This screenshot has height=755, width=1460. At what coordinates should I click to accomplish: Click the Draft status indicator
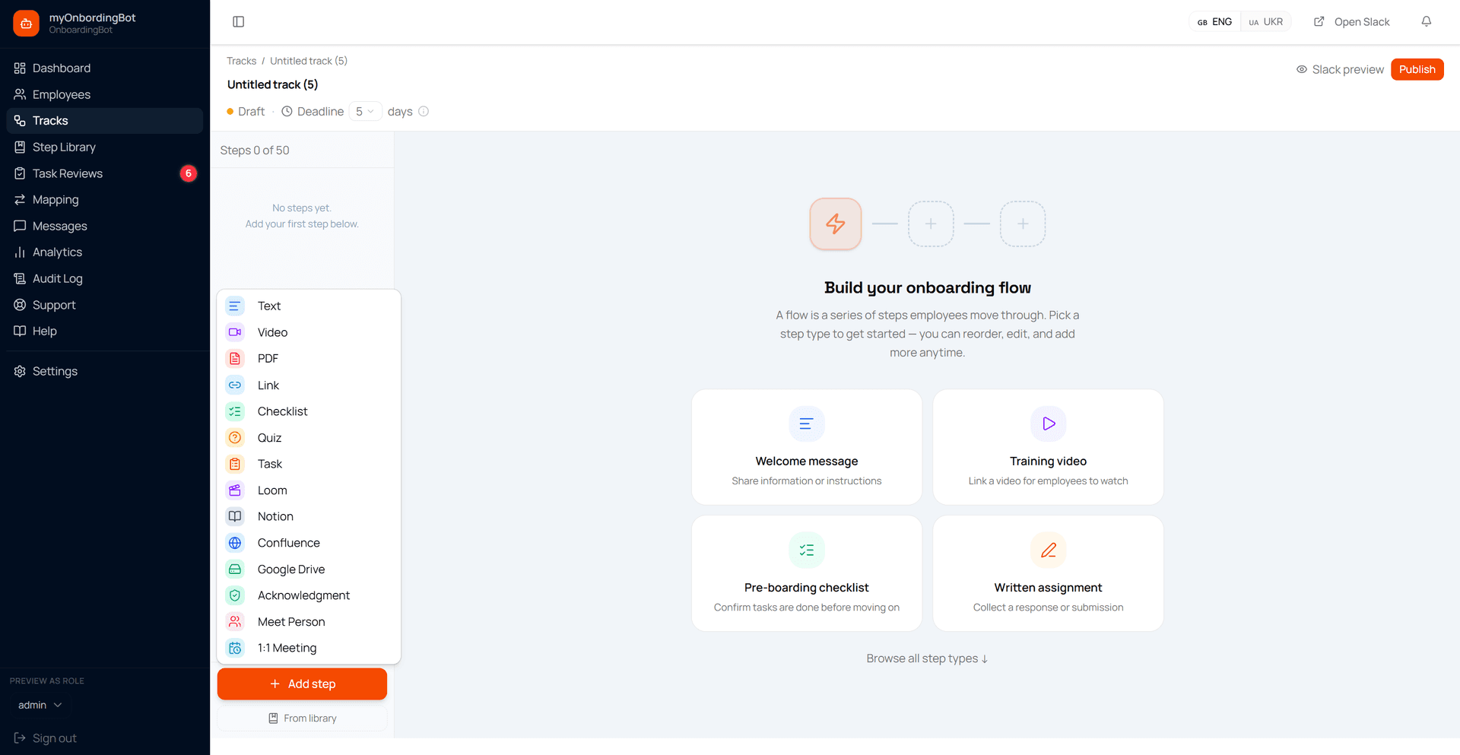246,111
